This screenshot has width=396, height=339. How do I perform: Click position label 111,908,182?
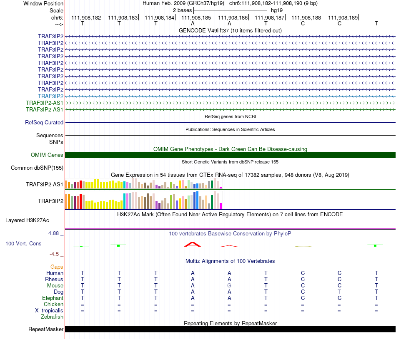(x=86, y=17)
